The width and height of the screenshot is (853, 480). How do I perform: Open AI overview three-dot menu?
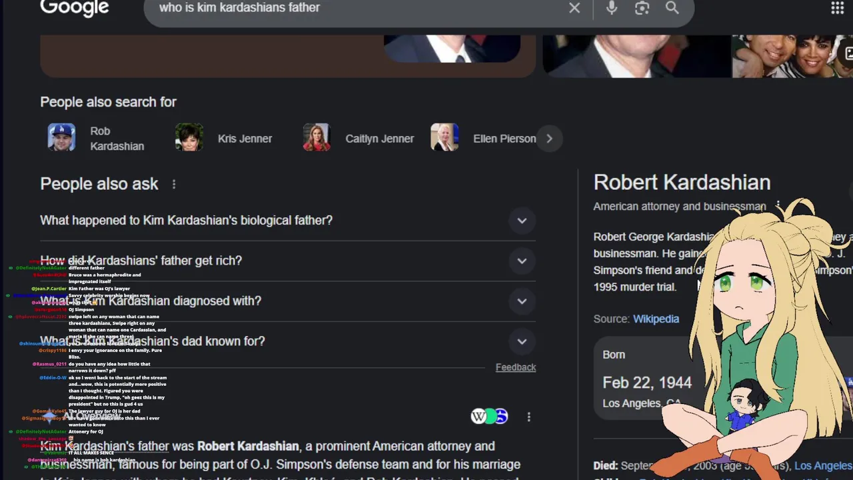529,417
